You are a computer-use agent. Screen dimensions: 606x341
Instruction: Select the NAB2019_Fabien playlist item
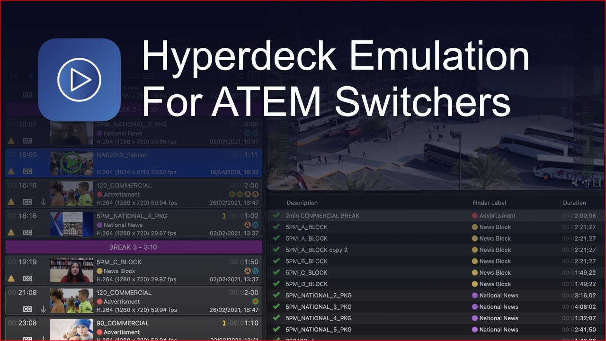pyautogui.click(x=134, y=163)
